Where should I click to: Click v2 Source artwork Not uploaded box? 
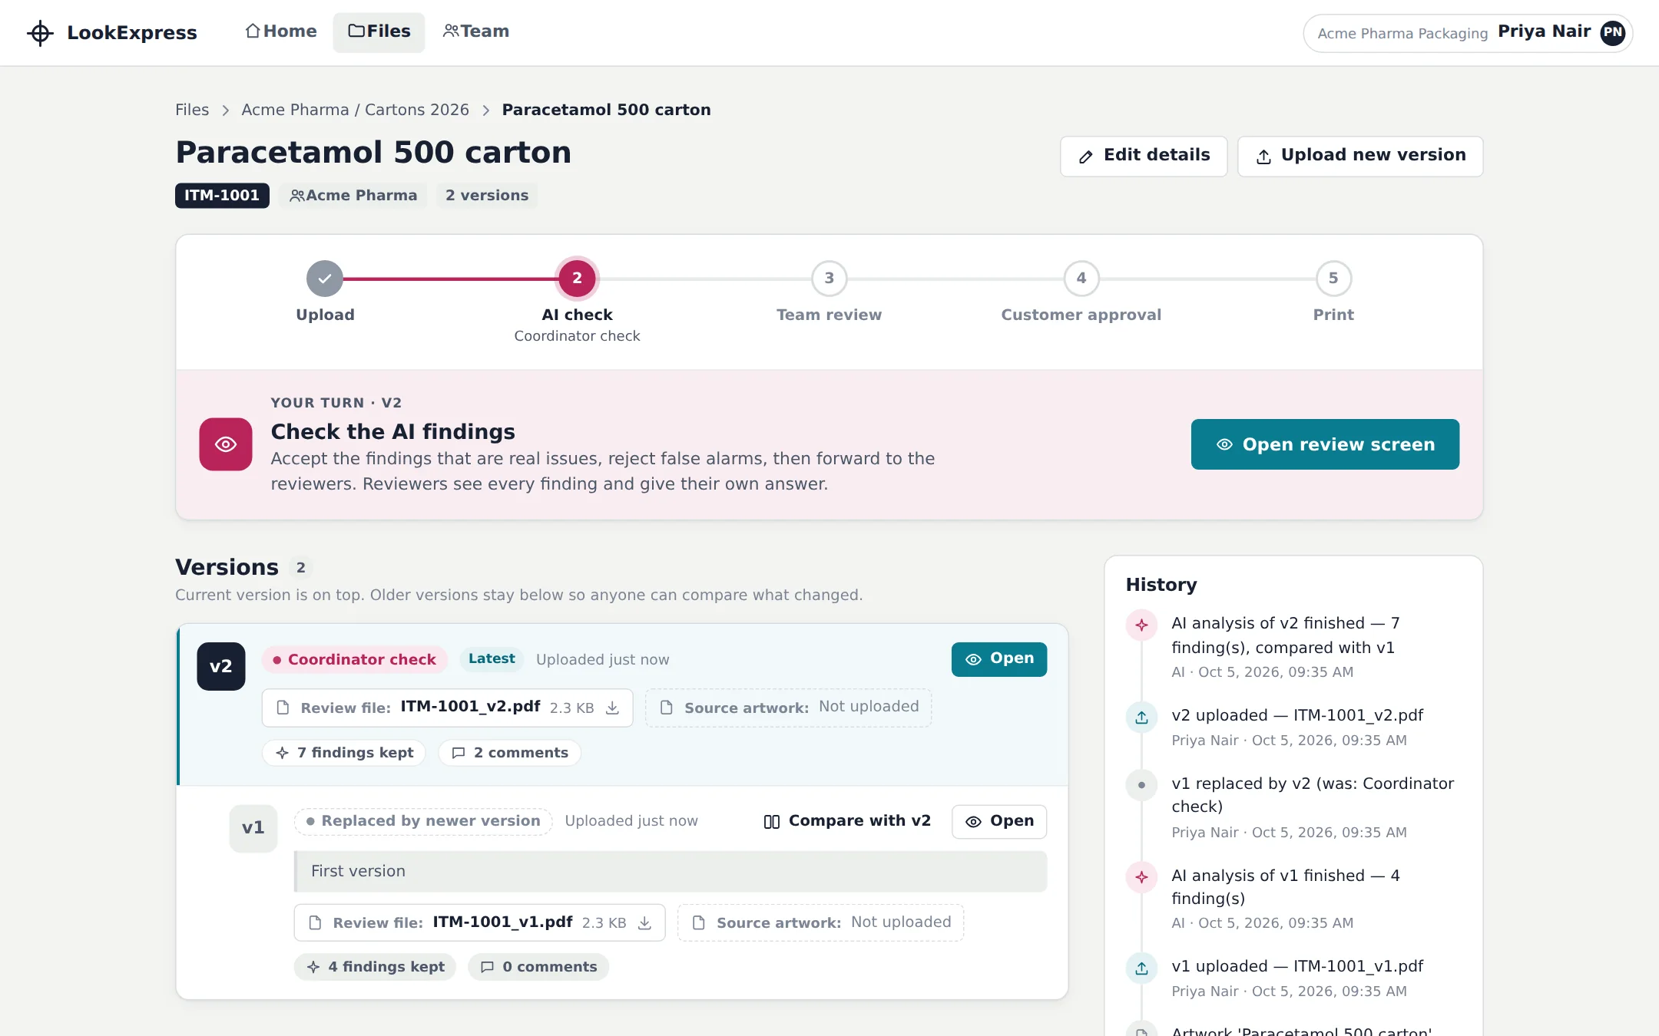click(788, 708)
